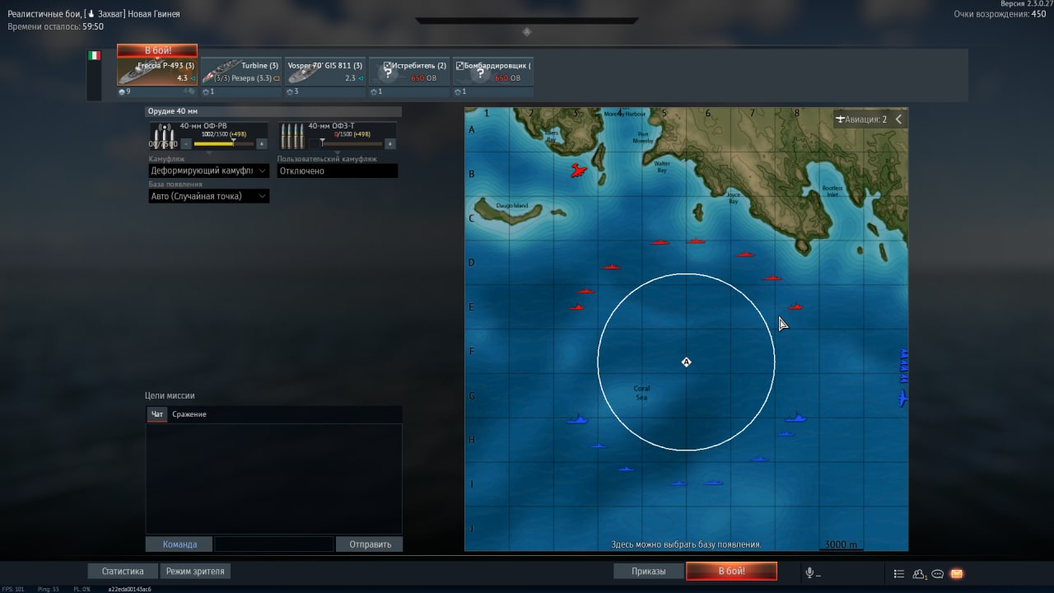Click the FPS counter in status bar
The width and height of the screenshot is (1054, 593).
point(14,589)
